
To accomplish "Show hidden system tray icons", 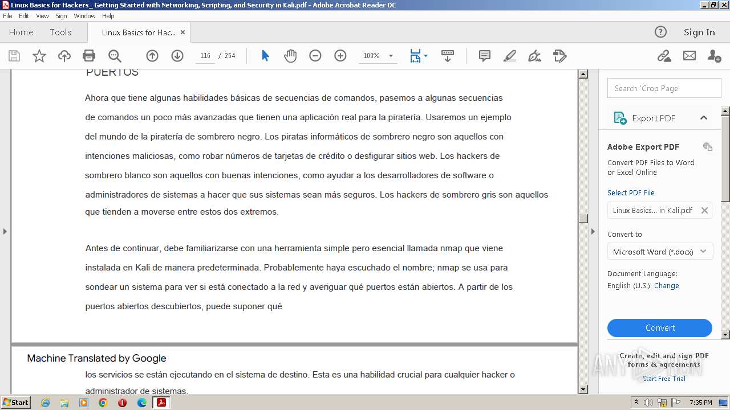I will 636,403.
